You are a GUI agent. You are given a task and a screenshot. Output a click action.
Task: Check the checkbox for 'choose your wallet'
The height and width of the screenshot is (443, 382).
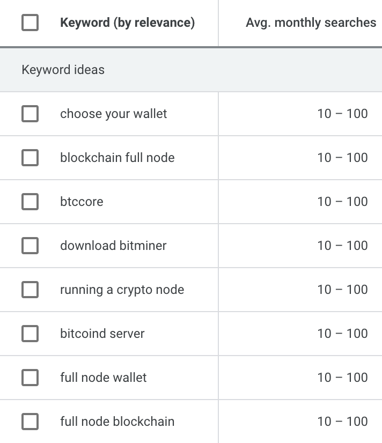pyautogui.click(x=30, y=114)
